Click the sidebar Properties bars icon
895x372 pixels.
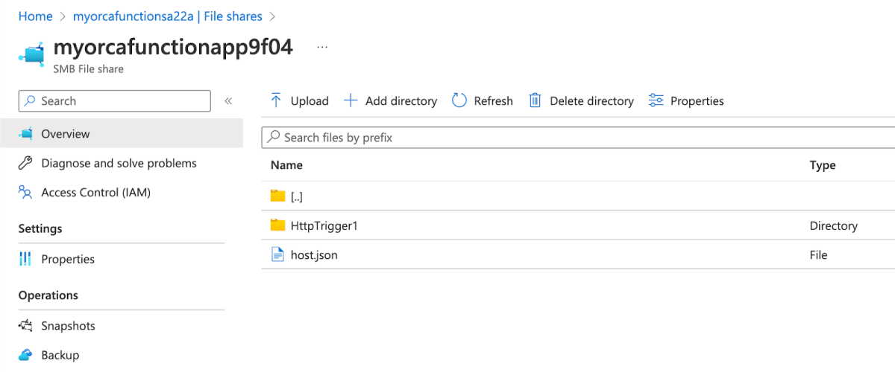tap(26, 259)
